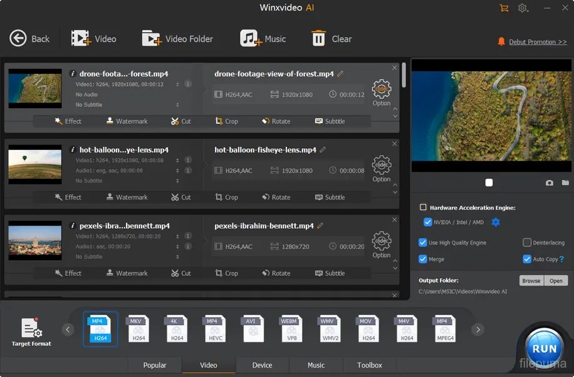The width and height of the screenshot is (574, 377).
Task: Uncheck the Merge option
Action: 423,259
